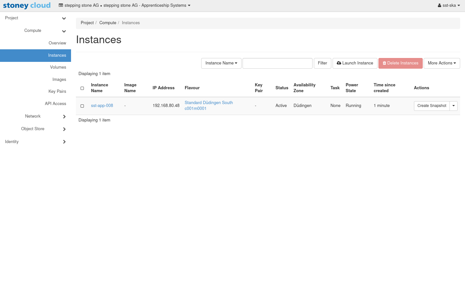Go to Volumes in the sidebar
Image resolution: width=465 pixels, height=290 pixels.
(58, 67)
